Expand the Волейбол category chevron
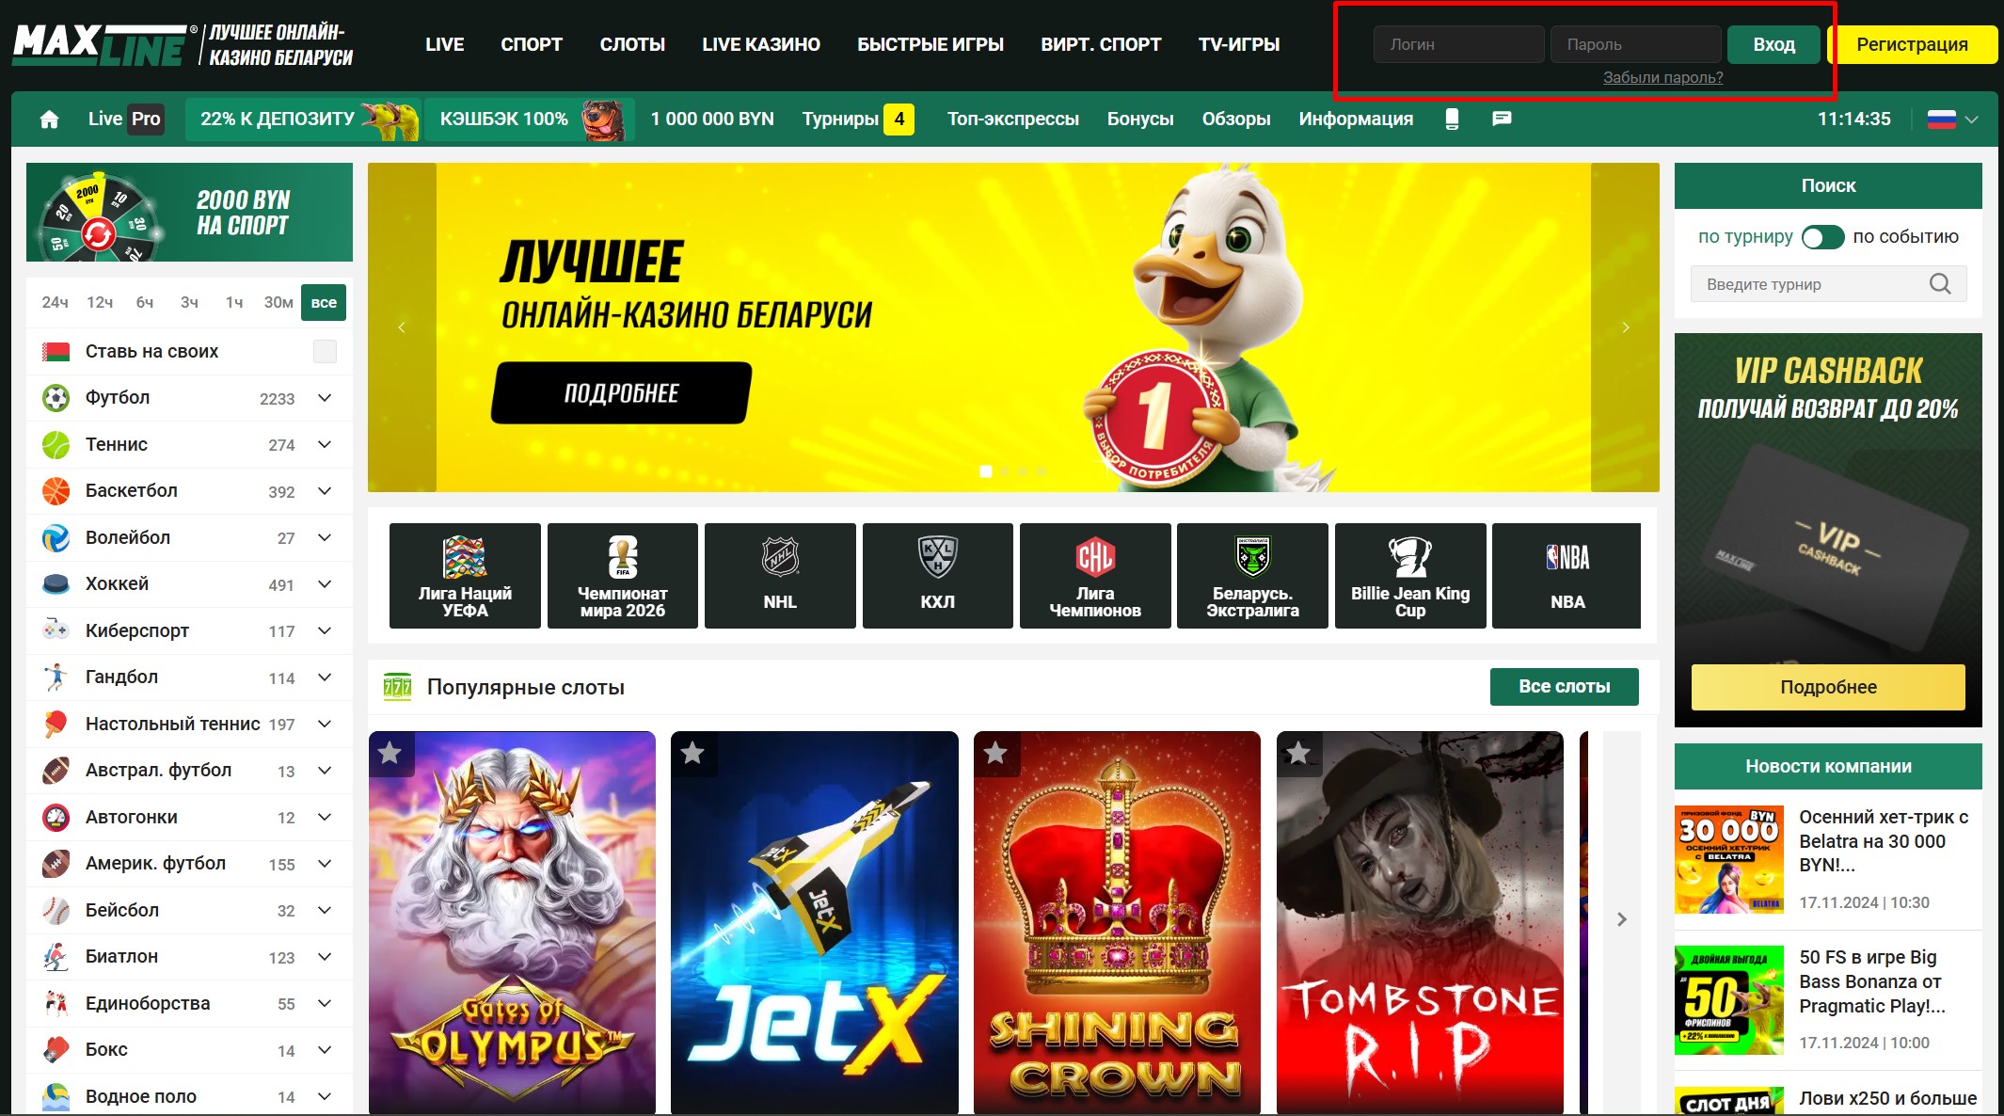Screen dimensions: 2004x1116 point(325,537)
